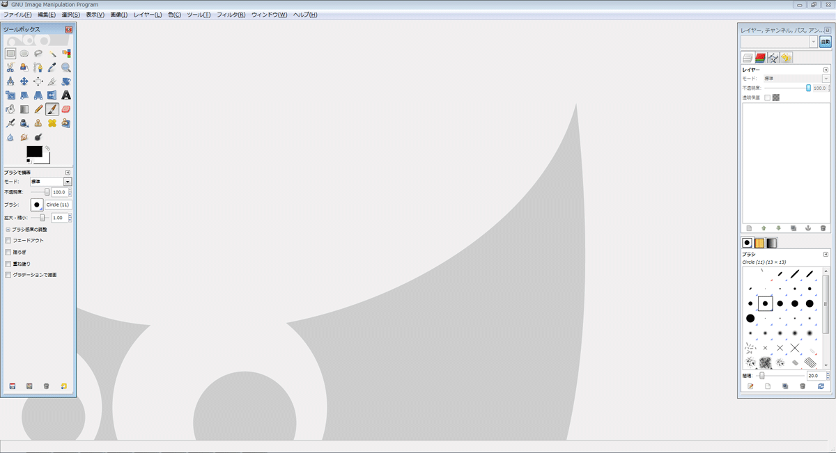Expand the ブラシ感度の調整 section
The height and width of the screenshot is (453, 836).
8,229
